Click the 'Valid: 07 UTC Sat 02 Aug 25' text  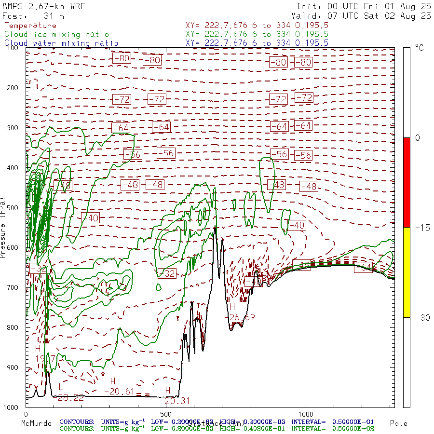click(361, 16)
